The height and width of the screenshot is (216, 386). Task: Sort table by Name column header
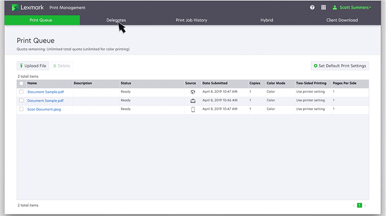[x=32, y=83]
